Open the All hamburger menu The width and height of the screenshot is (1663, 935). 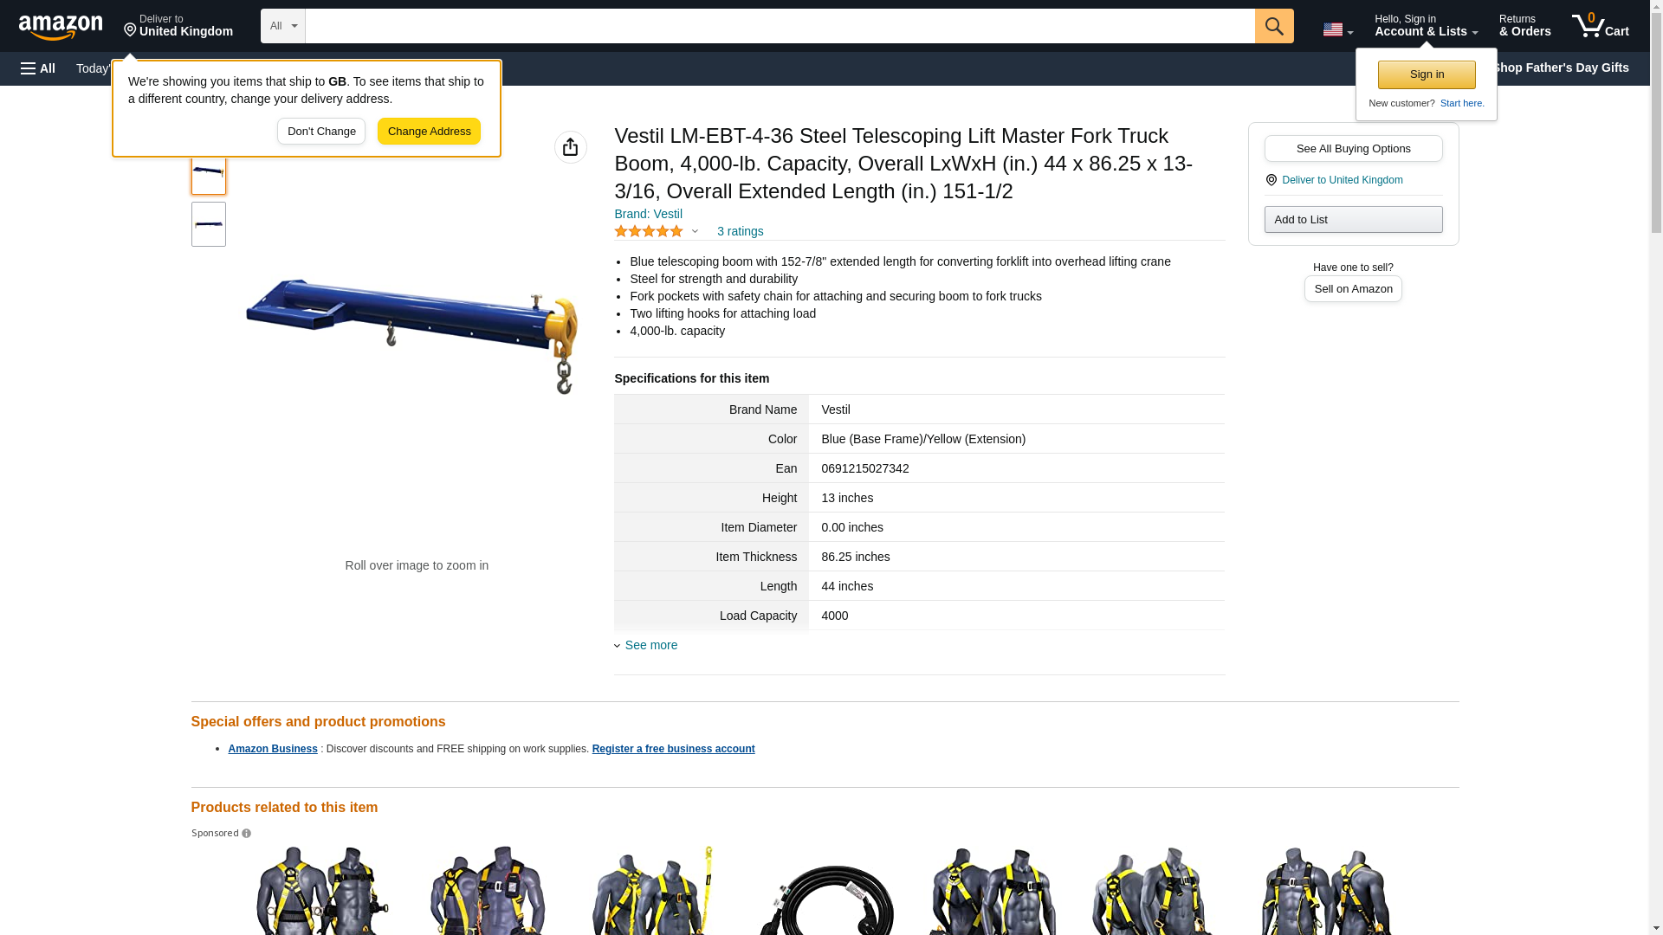click(x=38, y=68)
